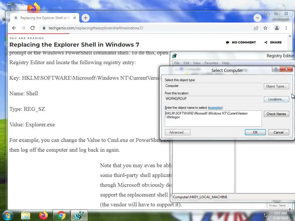Cancel the Select Computer dialog

(x=279, y=132)
